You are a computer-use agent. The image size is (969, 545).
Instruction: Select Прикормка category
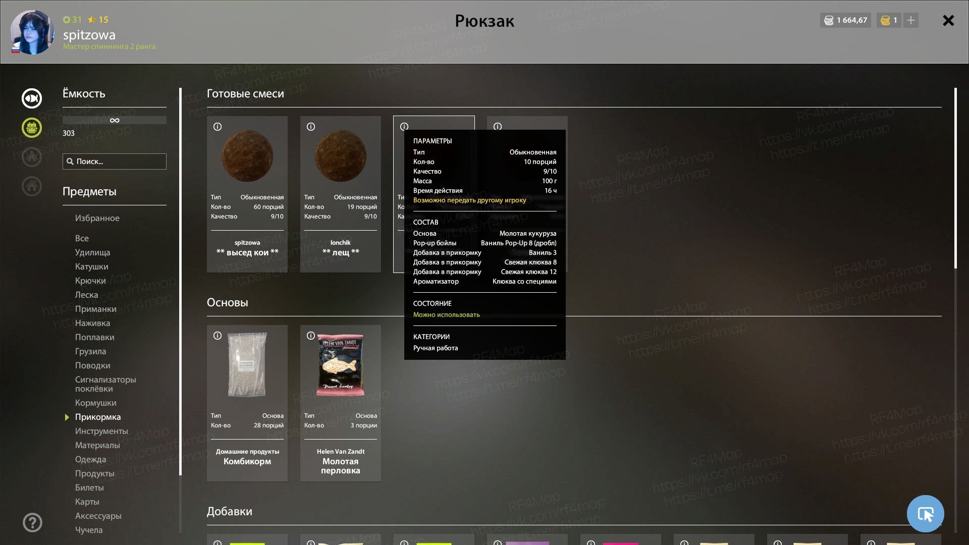pos(98,417)
